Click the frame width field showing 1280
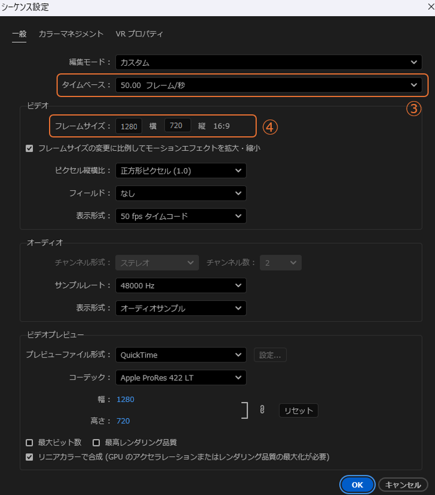 tap(129, 126)
